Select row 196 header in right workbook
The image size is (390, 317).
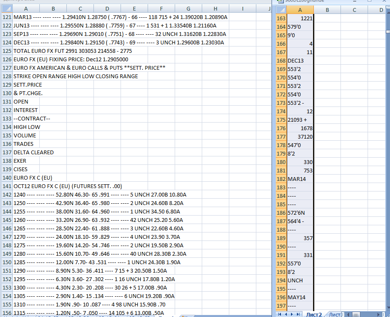281,298
